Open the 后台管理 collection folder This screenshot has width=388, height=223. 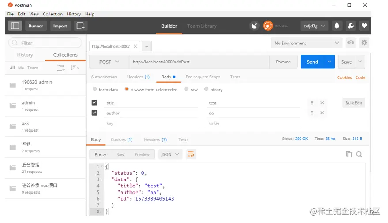click(45, 168)
